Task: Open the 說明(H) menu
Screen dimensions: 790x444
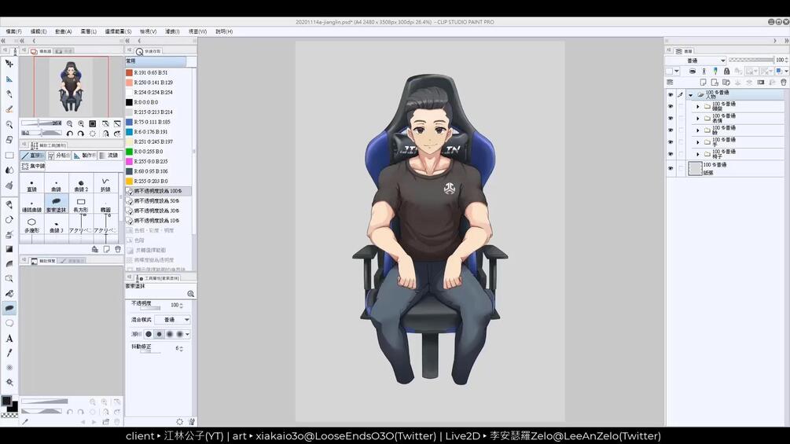Action: coord(224,31)
